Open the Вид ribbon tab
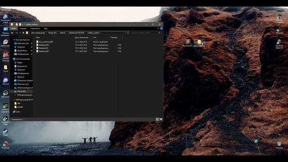Image resolution: width=288 pixels, height=162 pixels. pos(46,28)
